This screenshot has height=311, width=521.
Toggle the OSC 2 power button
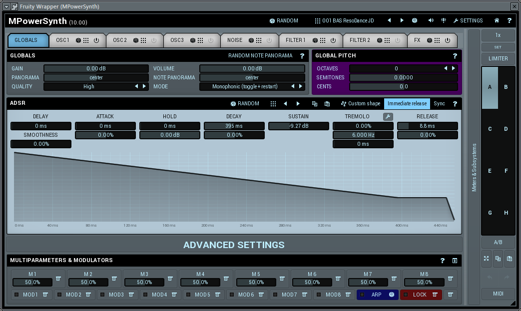tap(153, 40)
